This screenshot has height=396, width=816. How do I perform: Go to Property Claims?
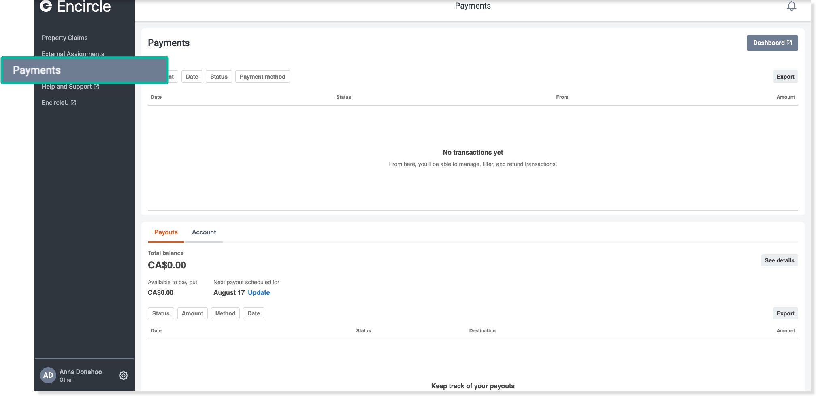click(x=64, y=38)
